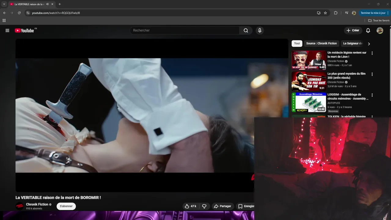This screenshot has width=391, height=220.
Task: Open the apps grid in bookmarks bar
Action: point(4,20)
